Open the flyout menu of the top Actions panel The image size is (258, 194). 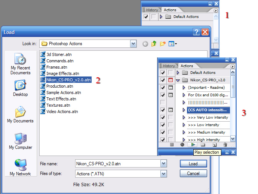[216, 10]
